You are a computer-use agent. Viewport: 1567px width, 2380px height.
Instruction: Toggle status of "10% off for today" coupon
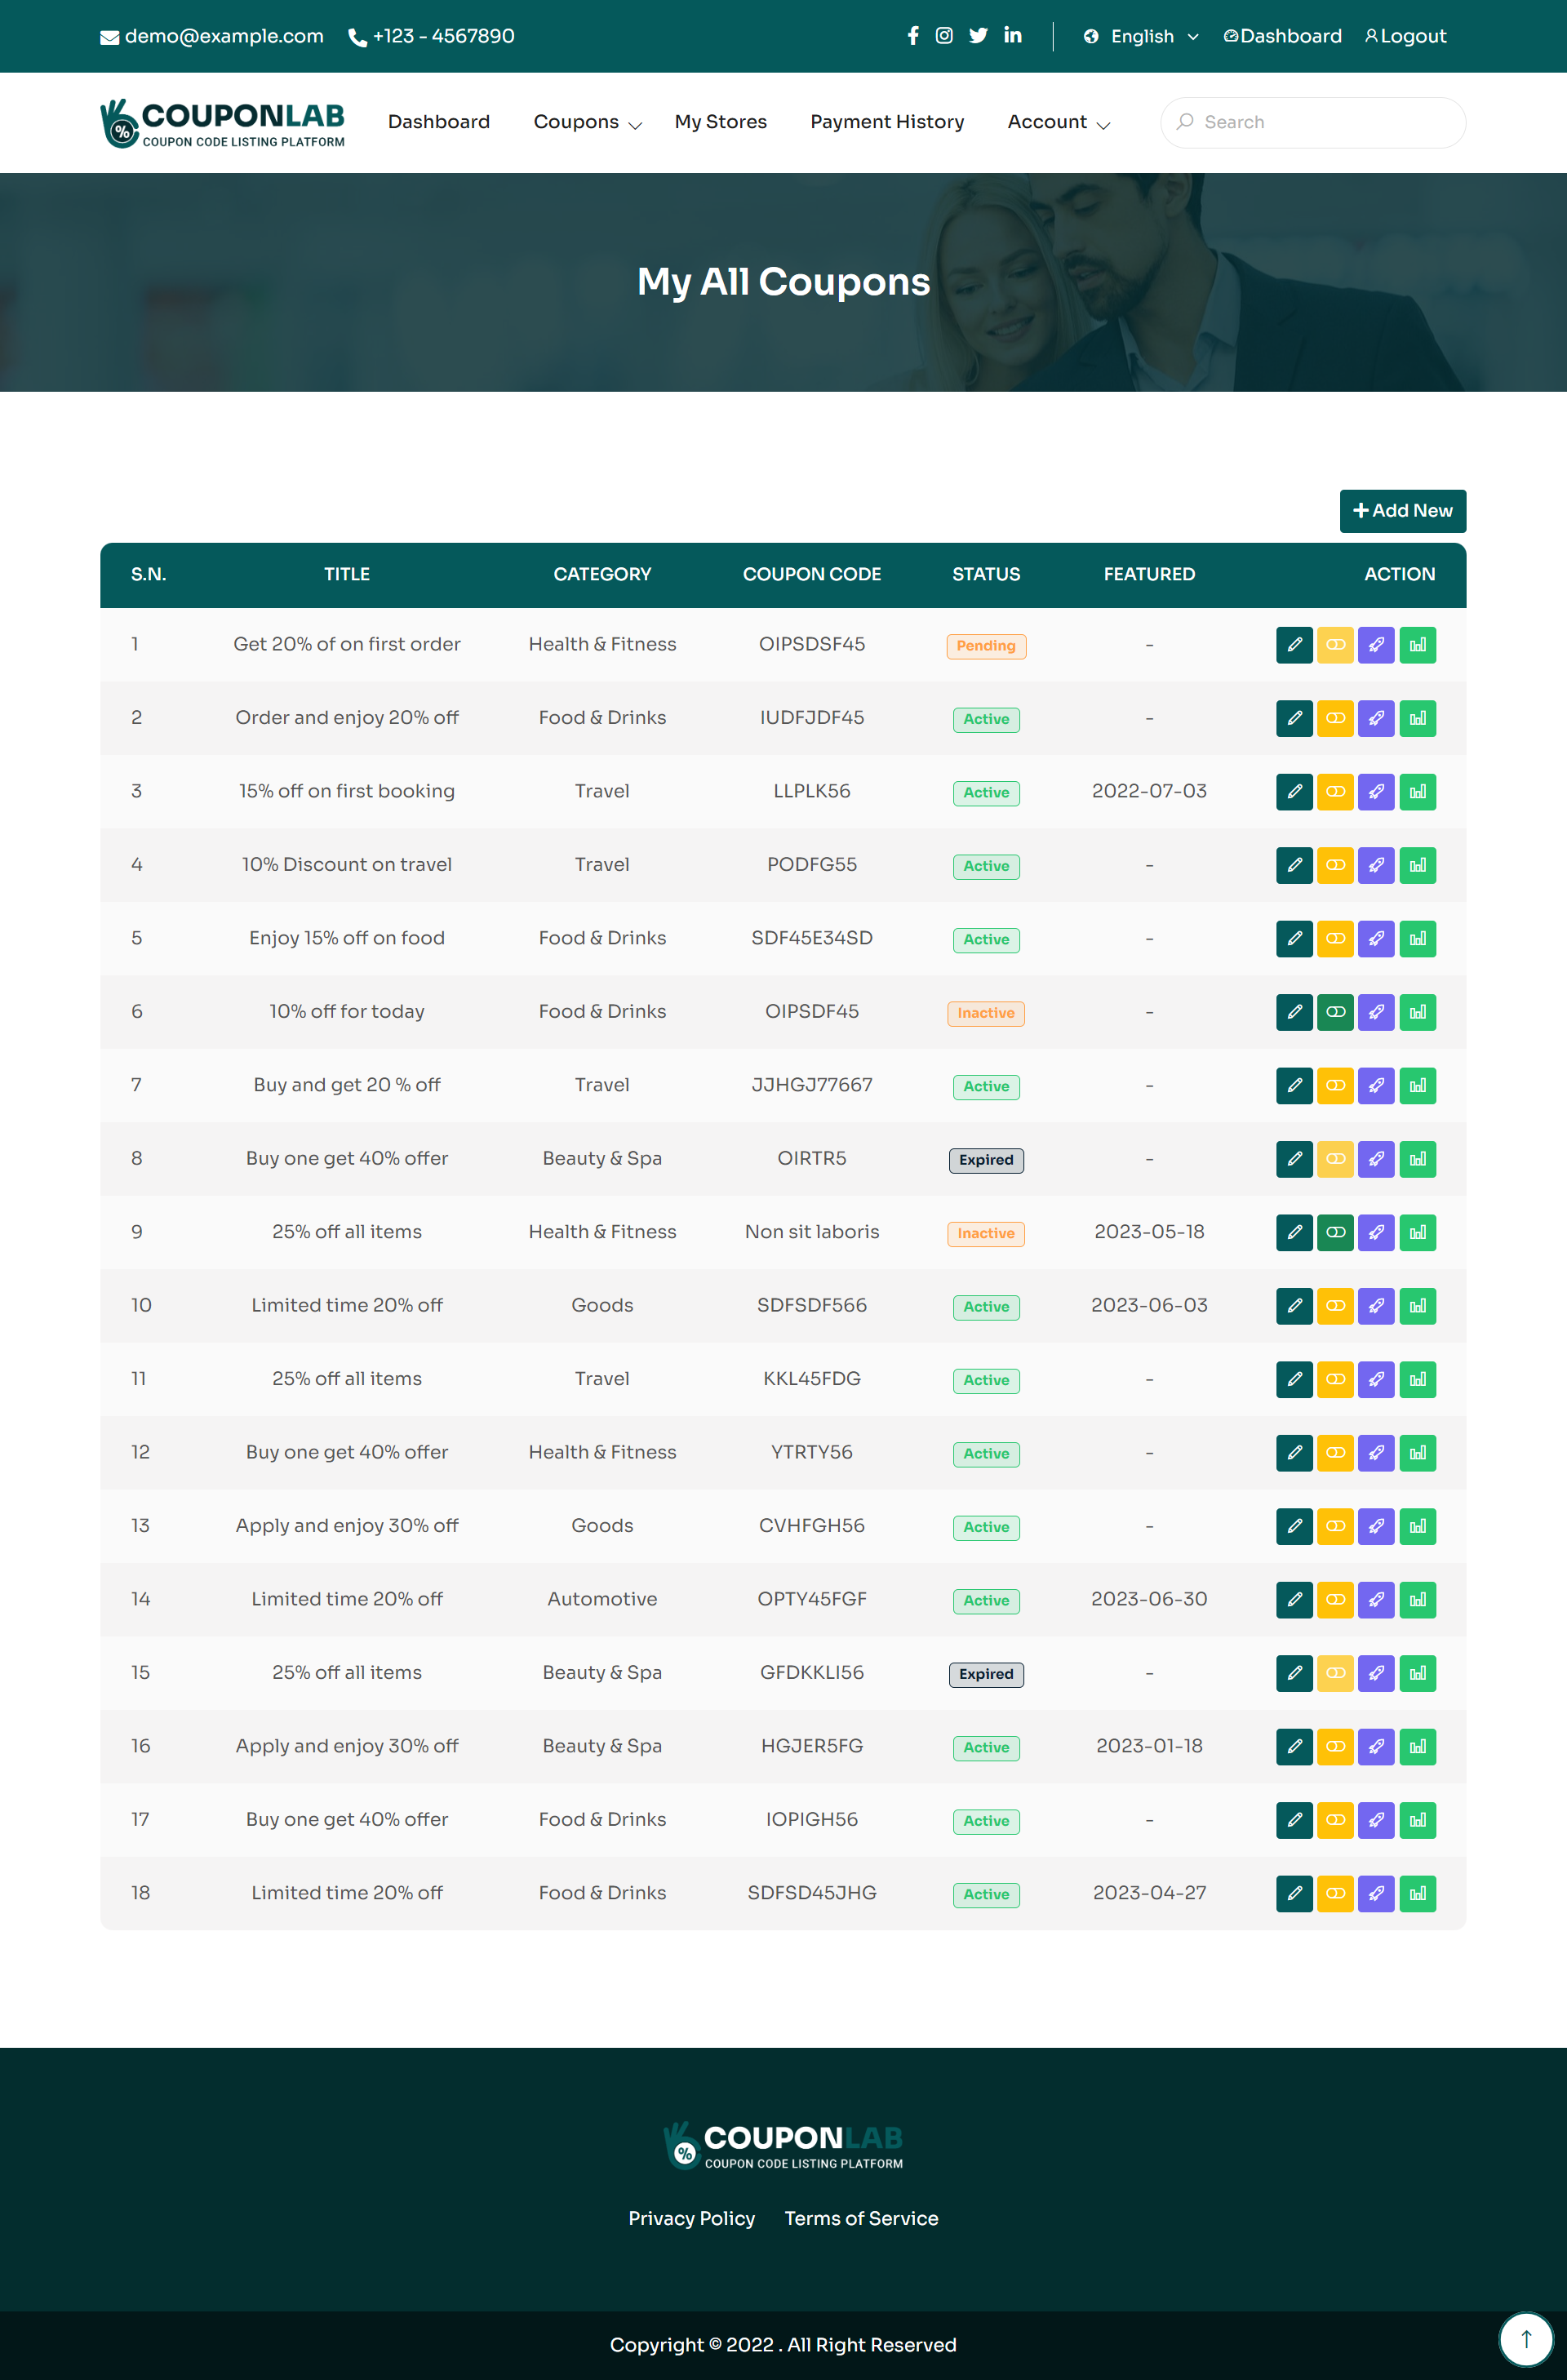(x=1335, y=1012)
